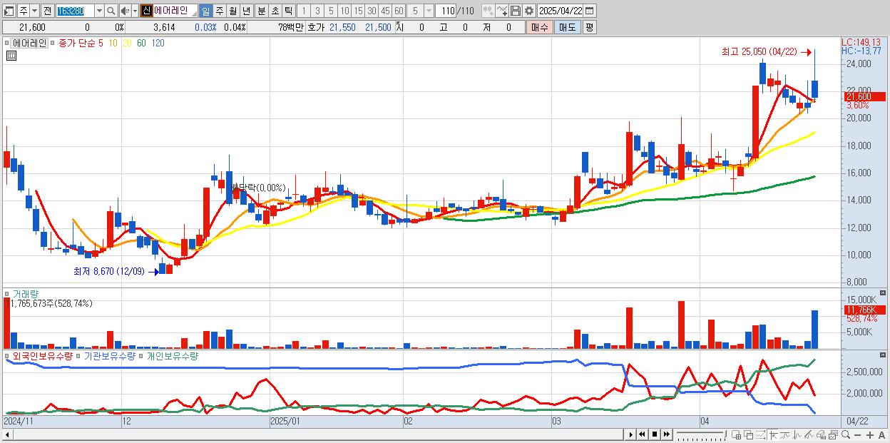Switch chart to 년 (yearly) period
Viewport: 890px width, 443px height.
pyautogui.click(x=246, y=11)
